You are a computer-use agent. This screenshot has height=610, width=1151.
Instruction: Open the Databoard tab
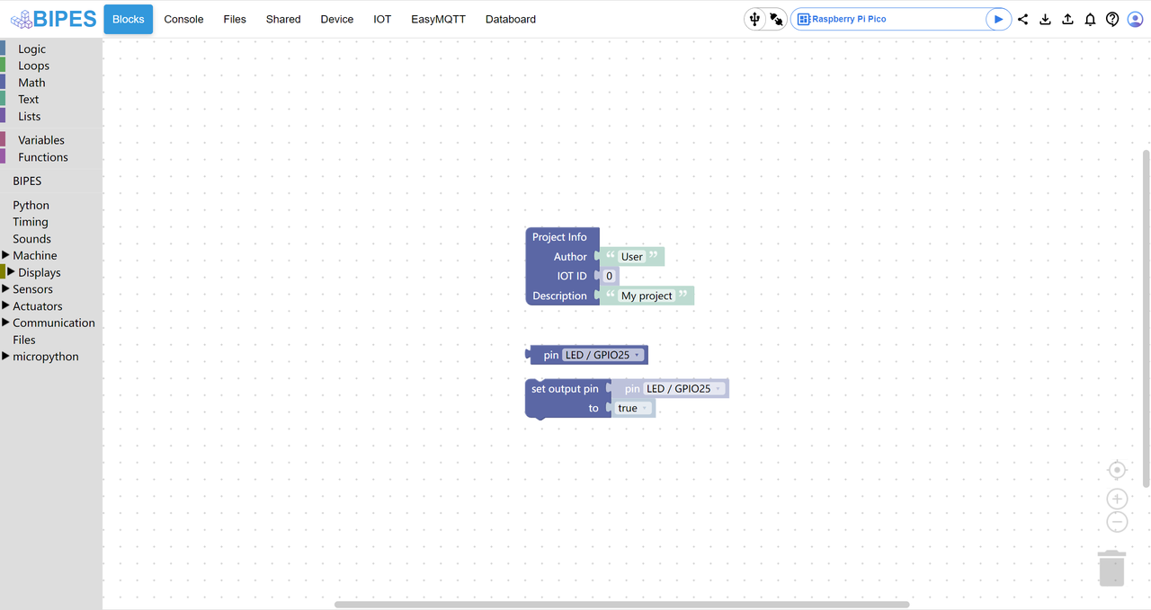(511, 19)
